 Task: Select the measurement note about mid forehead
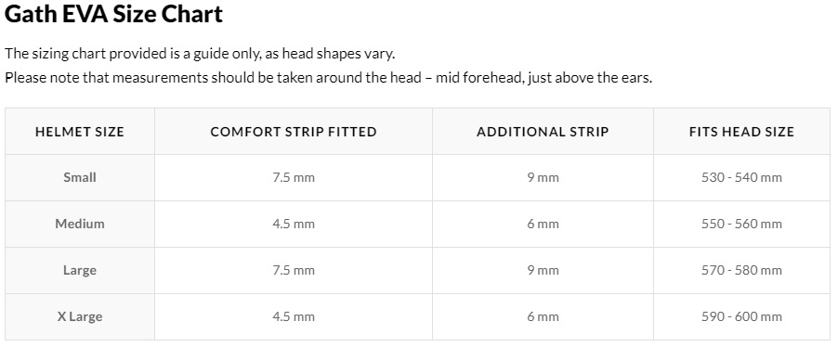click(x=328, y=78)
